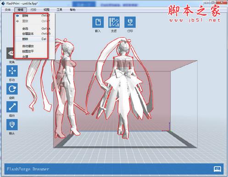The height and width of the screenshot is (177, 228).
Task: Choose Supports (支撑) entry in Edit menu
Action: (34, 56)
